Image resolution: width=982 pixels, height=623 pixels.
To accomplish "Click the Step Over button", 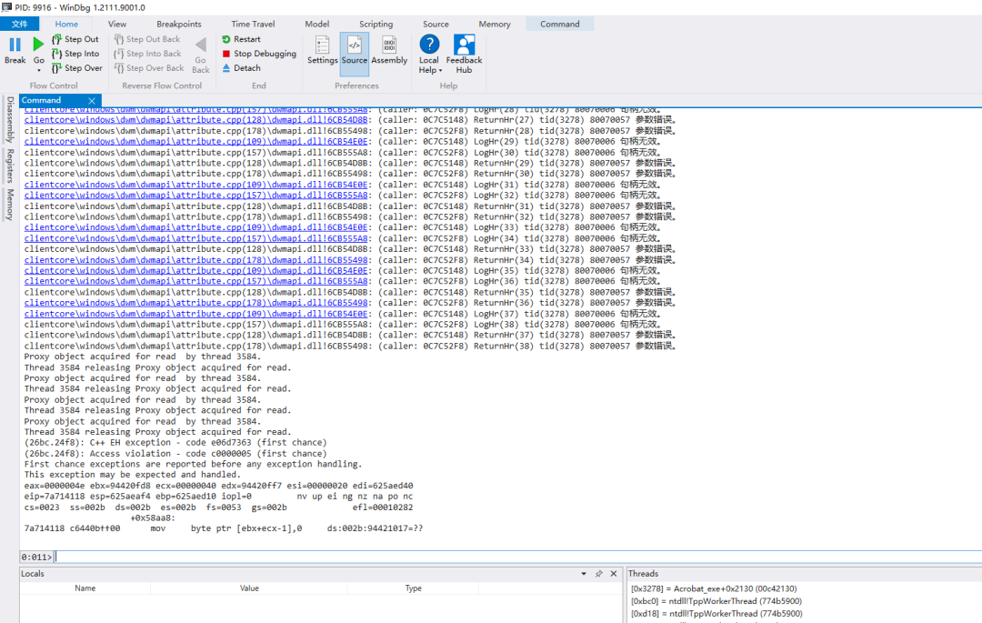I will tap(77, 68).
